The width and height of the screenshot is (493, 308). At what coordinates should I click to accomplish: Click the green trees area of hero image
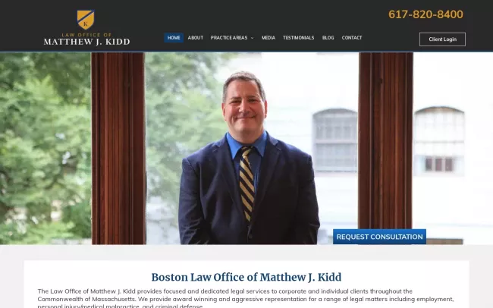click(45, 148)
